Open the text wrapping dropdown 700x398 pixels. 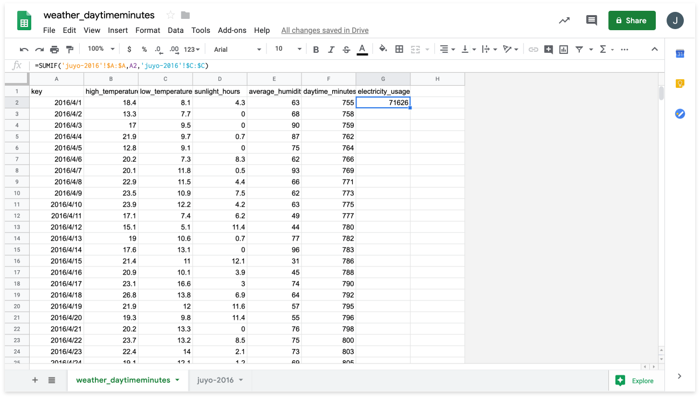click(489, 49)
